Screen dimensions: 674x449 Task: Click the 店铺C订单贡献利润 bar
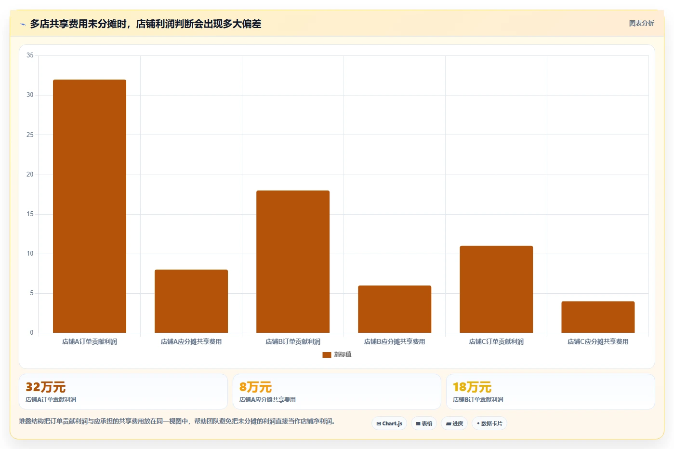coord(496,289)
